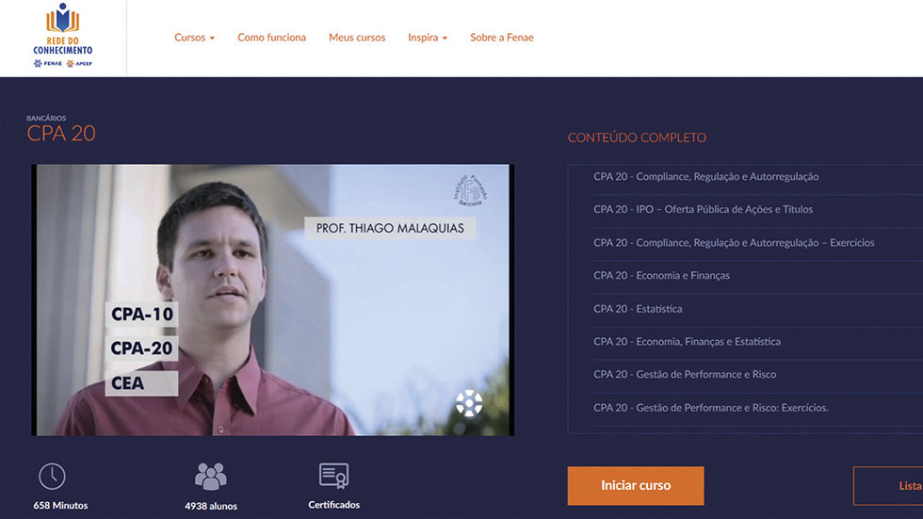Open CPA 20 - Gestão de Performance e Risco
The width and height of the screenshot is (923, 519).
(685, 374)
